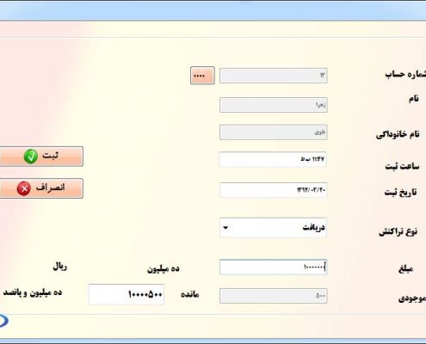The width and height of the screenshot is (426, 344).
Task: Click the شماره حساب account number field
Action: tap(273, 76)
